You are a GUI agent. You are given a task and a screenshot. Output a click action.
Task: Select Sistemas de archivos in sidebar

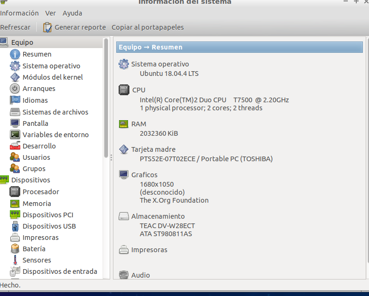pos(55,112)
